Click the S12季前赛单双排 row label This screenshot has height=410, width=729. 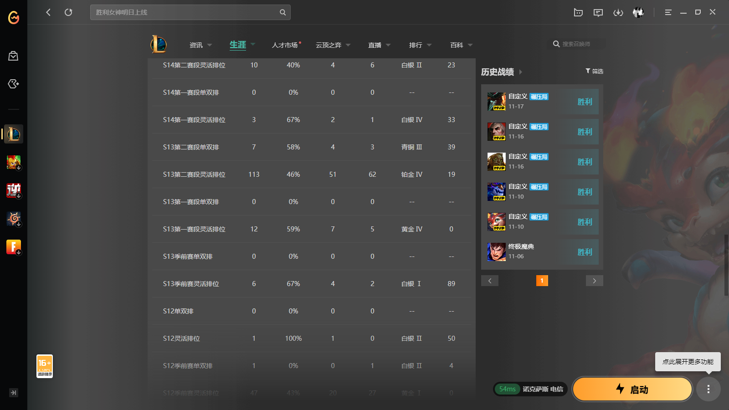tap(188, 366)
